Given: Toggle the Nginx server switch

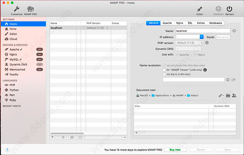Looking at the screenshot, I should point(39,54).
